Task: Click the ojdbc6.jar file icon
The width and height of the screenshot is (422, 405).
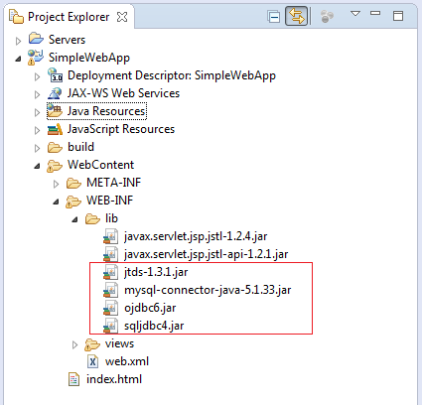Action: pos(111,309)
